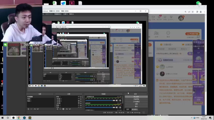Bookmark this page with the star icon
The height and width of the screenshot is (120, 214).
click(x=193, y=12)
